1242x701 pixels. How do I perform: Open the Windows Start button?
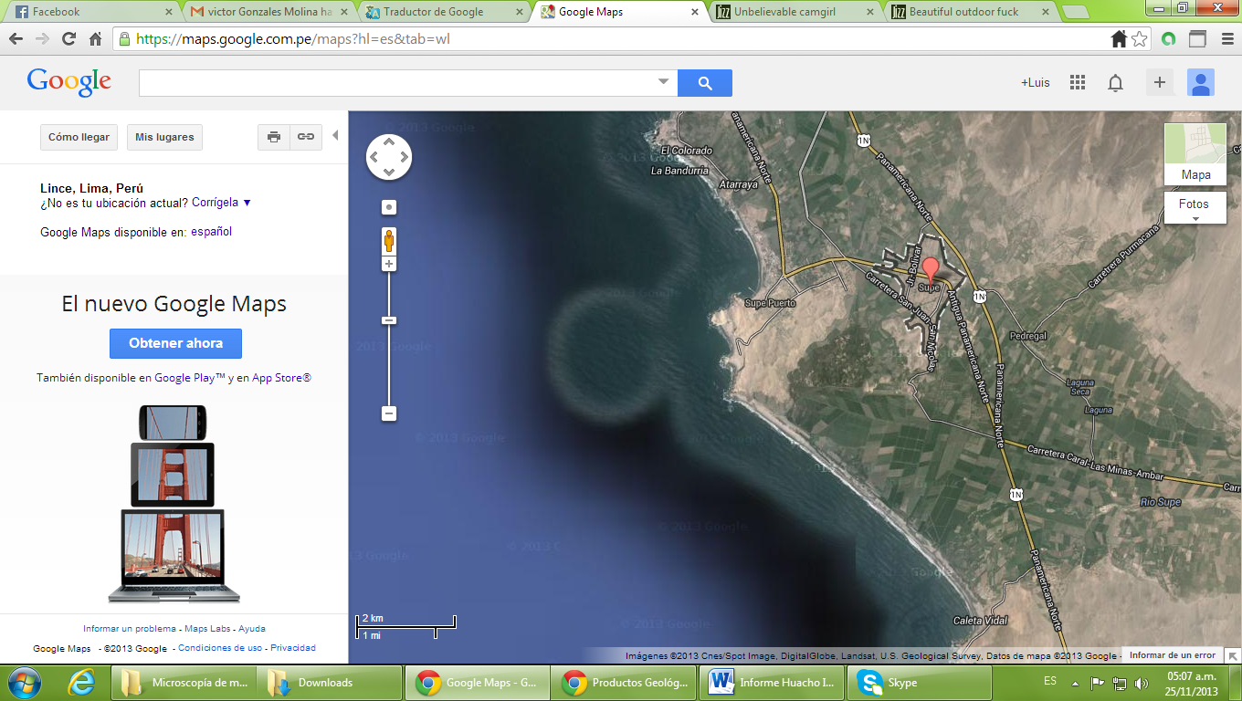point(25,682)
